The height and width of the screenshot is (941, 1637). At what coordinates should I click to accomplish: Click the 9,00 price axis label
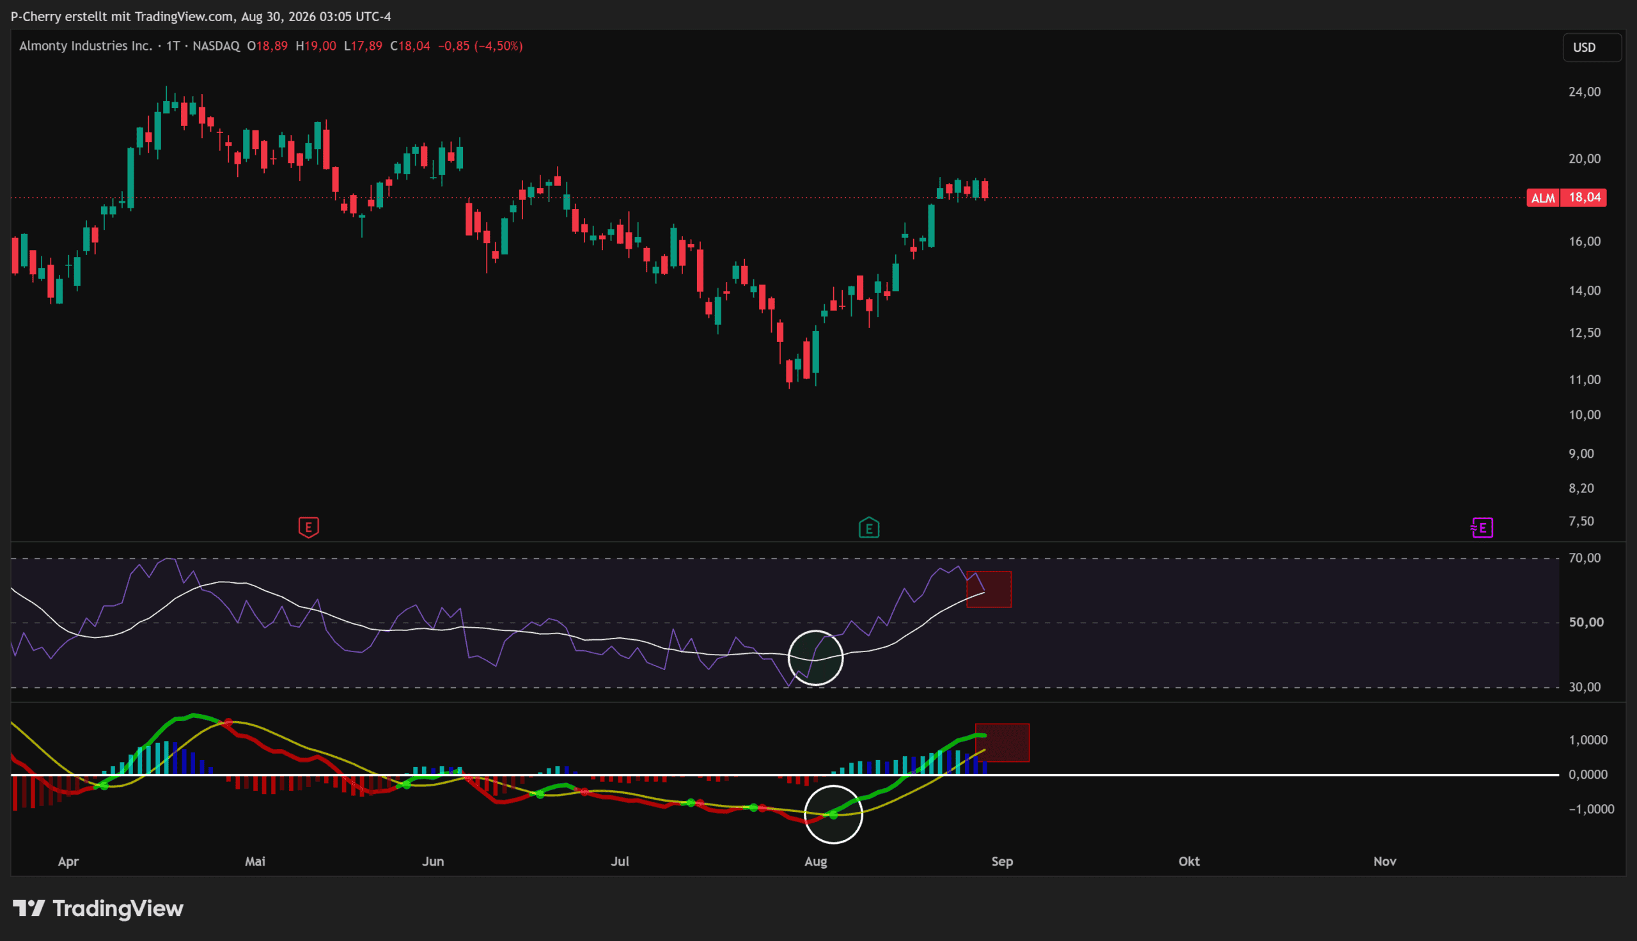[1581, 454]
